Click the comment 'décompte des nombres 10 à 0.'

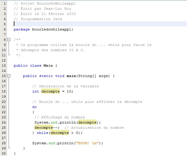click(x=53, y=50)
